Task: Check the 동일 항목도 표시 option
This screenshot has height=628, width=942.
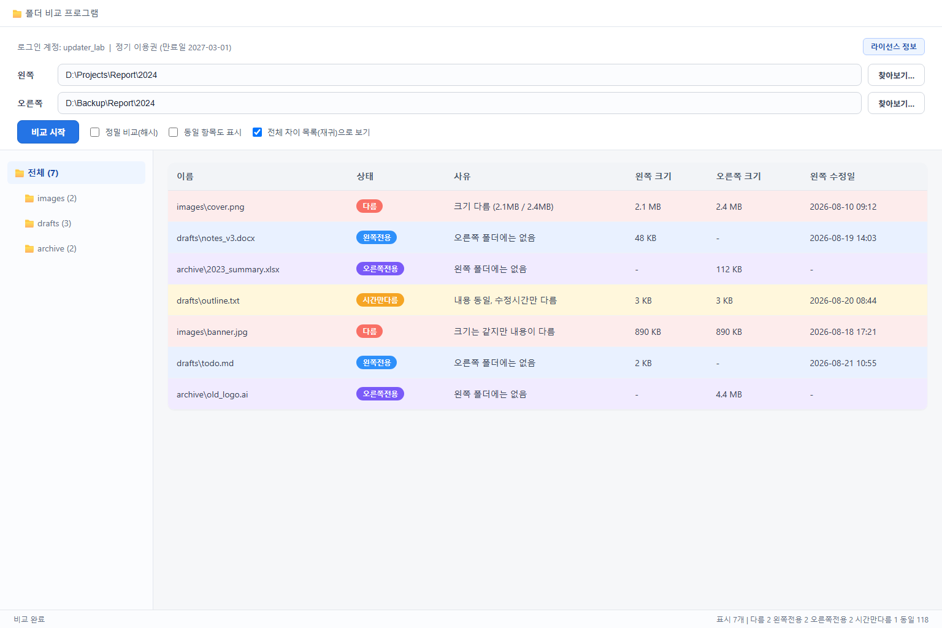Action: (x=174, y=132)
